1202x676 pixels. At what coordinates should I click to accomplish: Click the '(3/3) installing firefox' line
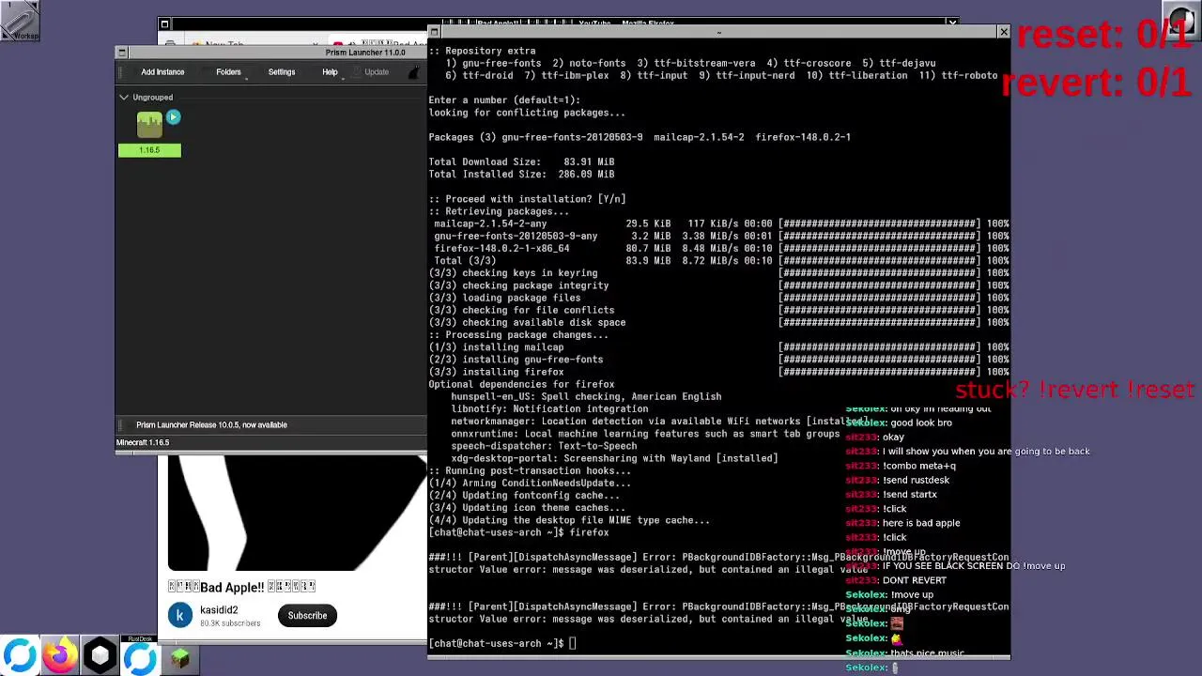(x=718, y=372)
